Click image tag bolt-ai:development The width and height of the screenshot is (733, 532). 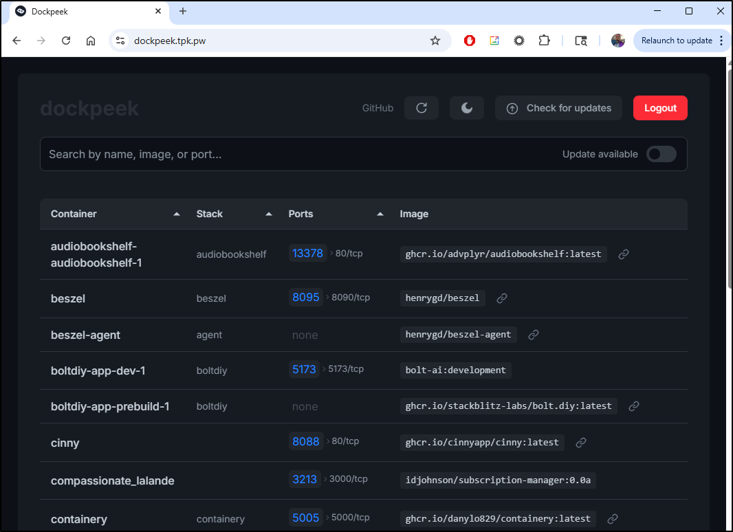click(456, 370)
